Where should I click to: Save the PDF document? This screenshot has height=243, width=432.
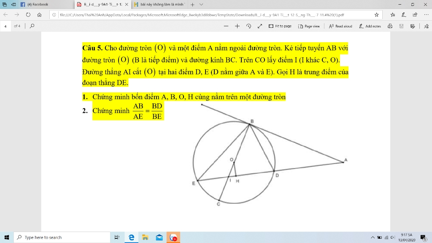click(401, 26)
